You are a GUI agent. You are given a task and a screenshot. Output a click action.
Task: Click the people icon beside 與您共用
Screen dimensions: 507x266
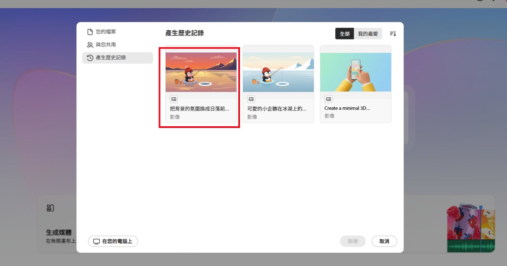pyautogui.click(x=90, y=45)
